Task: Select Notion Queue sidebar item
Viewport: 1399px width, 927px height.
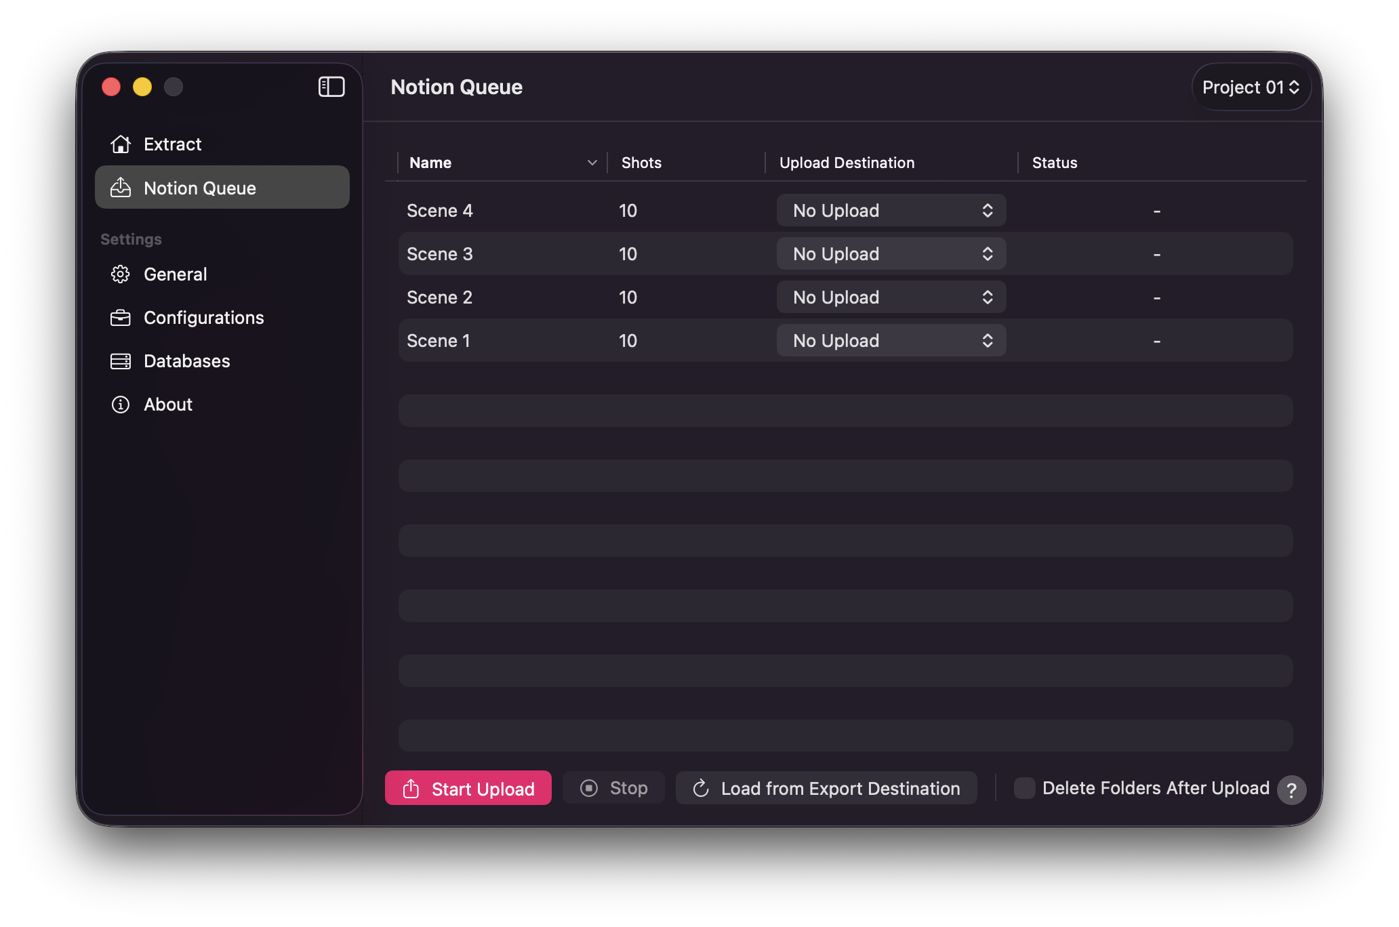Action: tap(222, 188)
